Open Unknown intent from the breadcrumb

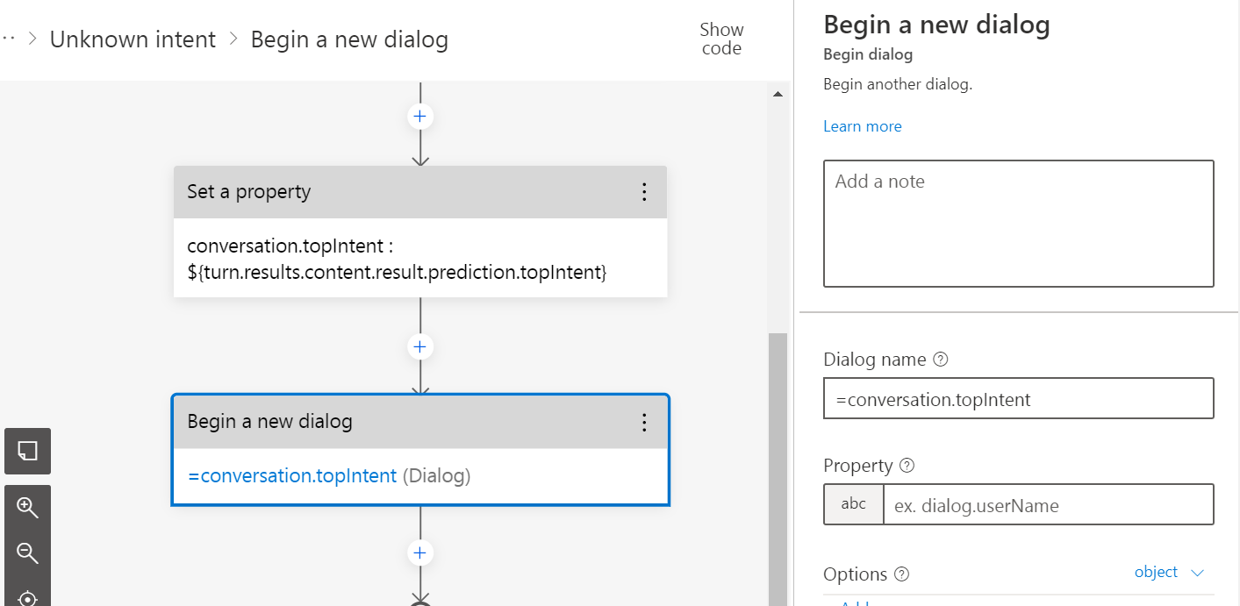pyautogui.click(x=133, y=39)
